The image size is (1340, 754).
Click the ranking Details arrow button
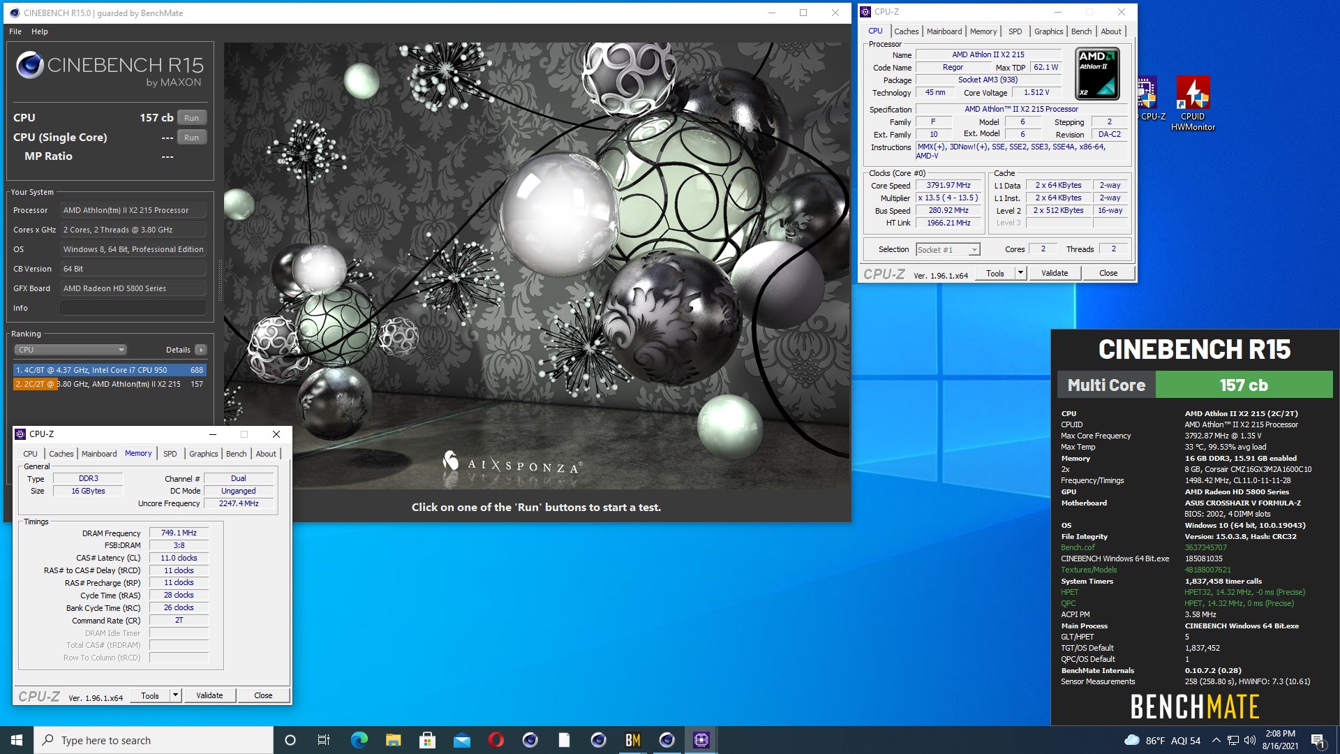(x=201, y=350)
